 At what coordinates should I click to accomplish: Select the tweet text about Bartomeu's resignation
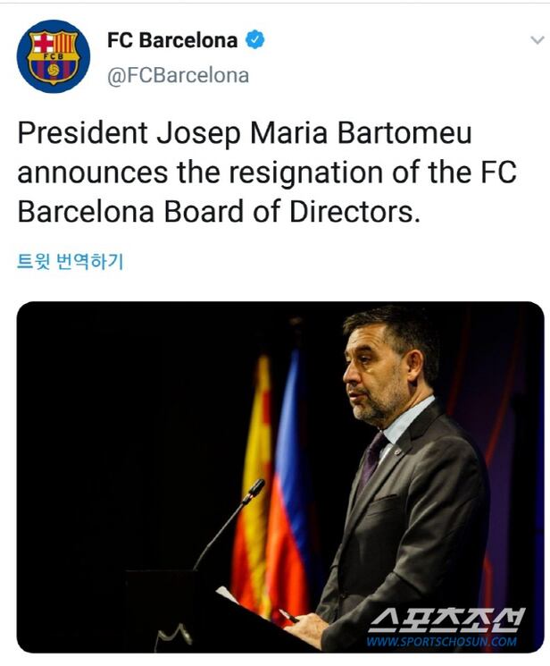[x=268, y=173]
